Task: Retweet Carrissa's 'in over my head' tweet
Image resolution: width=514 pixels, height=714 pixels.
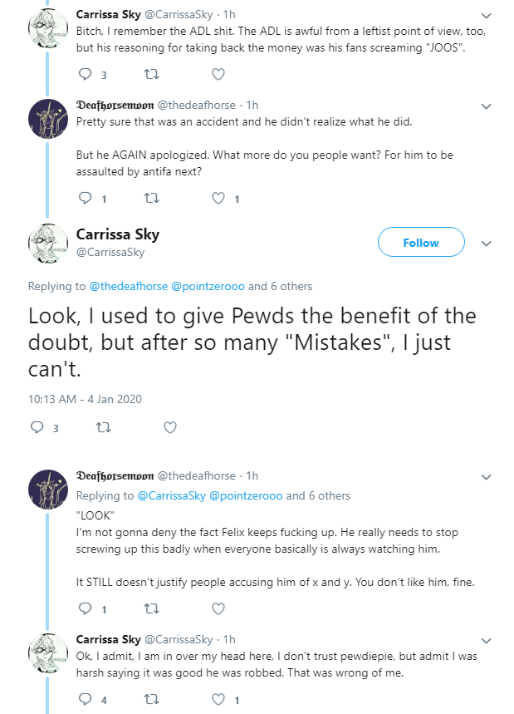Action: [x=151, y=699]
